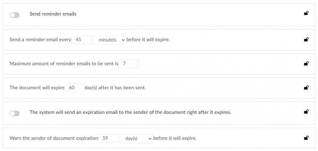
Task: Click the lock icon for Send reminder emails
Action: click(x=306, y=13)
